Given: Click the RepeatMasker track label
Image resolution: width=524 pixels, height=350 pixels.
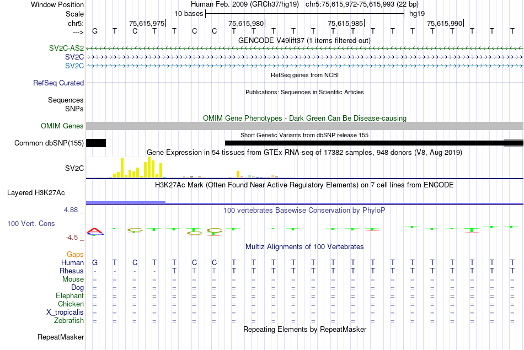Looking at the screenshot, I should (61, 337).
